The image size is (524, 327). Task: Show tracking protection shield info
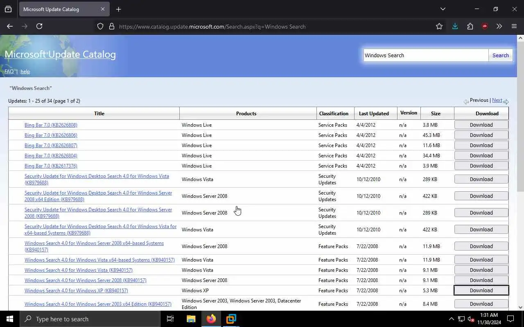pyautogui.click(x=100, y=26)
